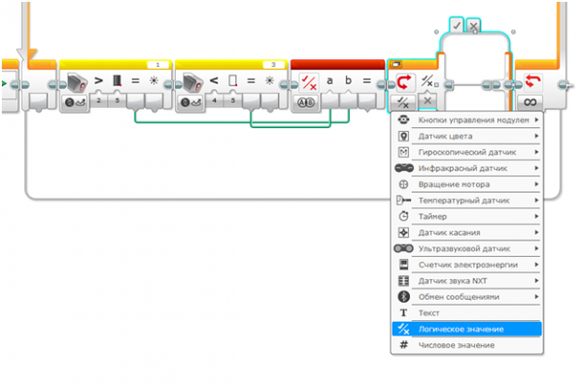This screenshot has height=386, width=583.
Task: Select the Logic operation block red icon
Action: click(309, 82)
